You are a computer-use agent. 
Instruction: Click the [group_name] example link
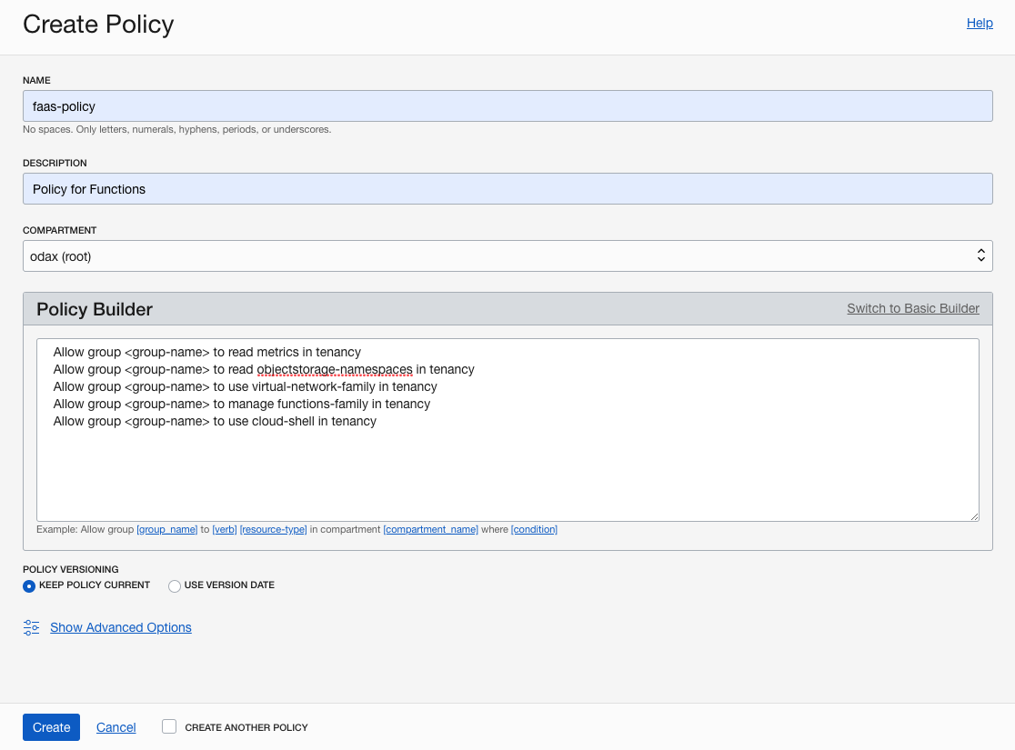166,529
